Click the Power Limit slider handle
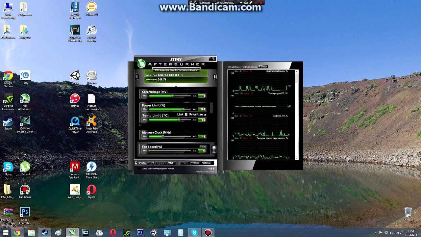The width and height of the screenshot is (421, 237). coord(184,109)
